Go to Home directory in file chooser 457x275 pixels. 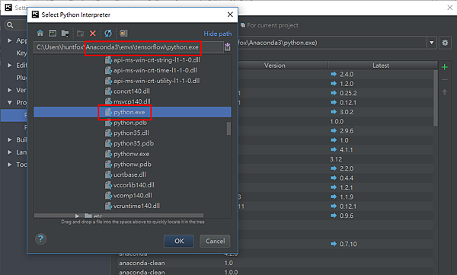tap(40, 34)
